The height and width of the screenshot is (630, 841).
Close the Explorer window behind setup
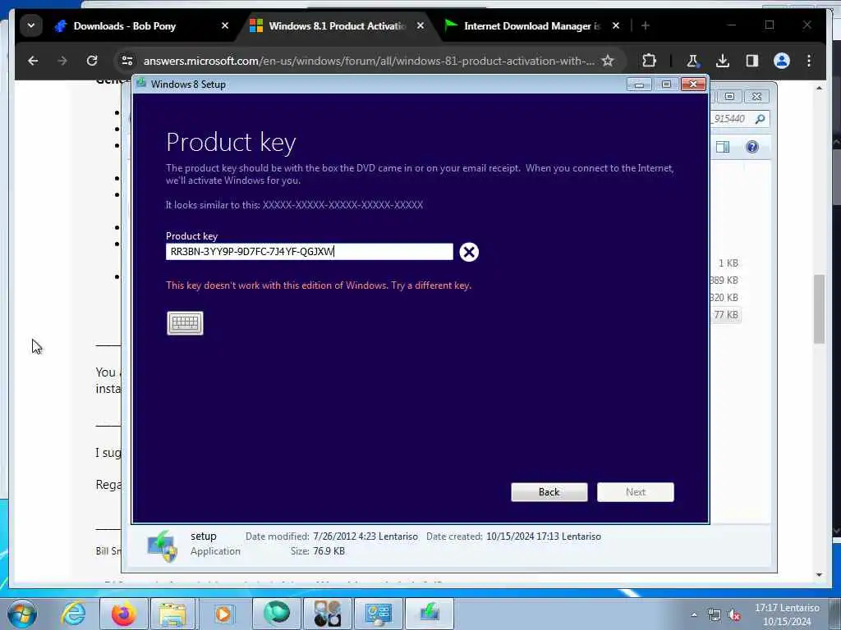pos(756,97)
